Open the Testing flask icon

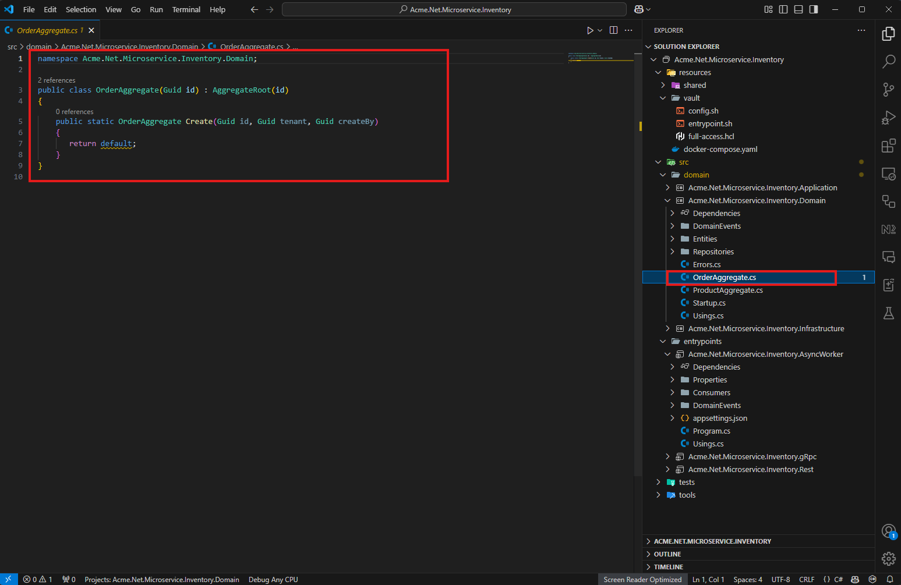888,313
